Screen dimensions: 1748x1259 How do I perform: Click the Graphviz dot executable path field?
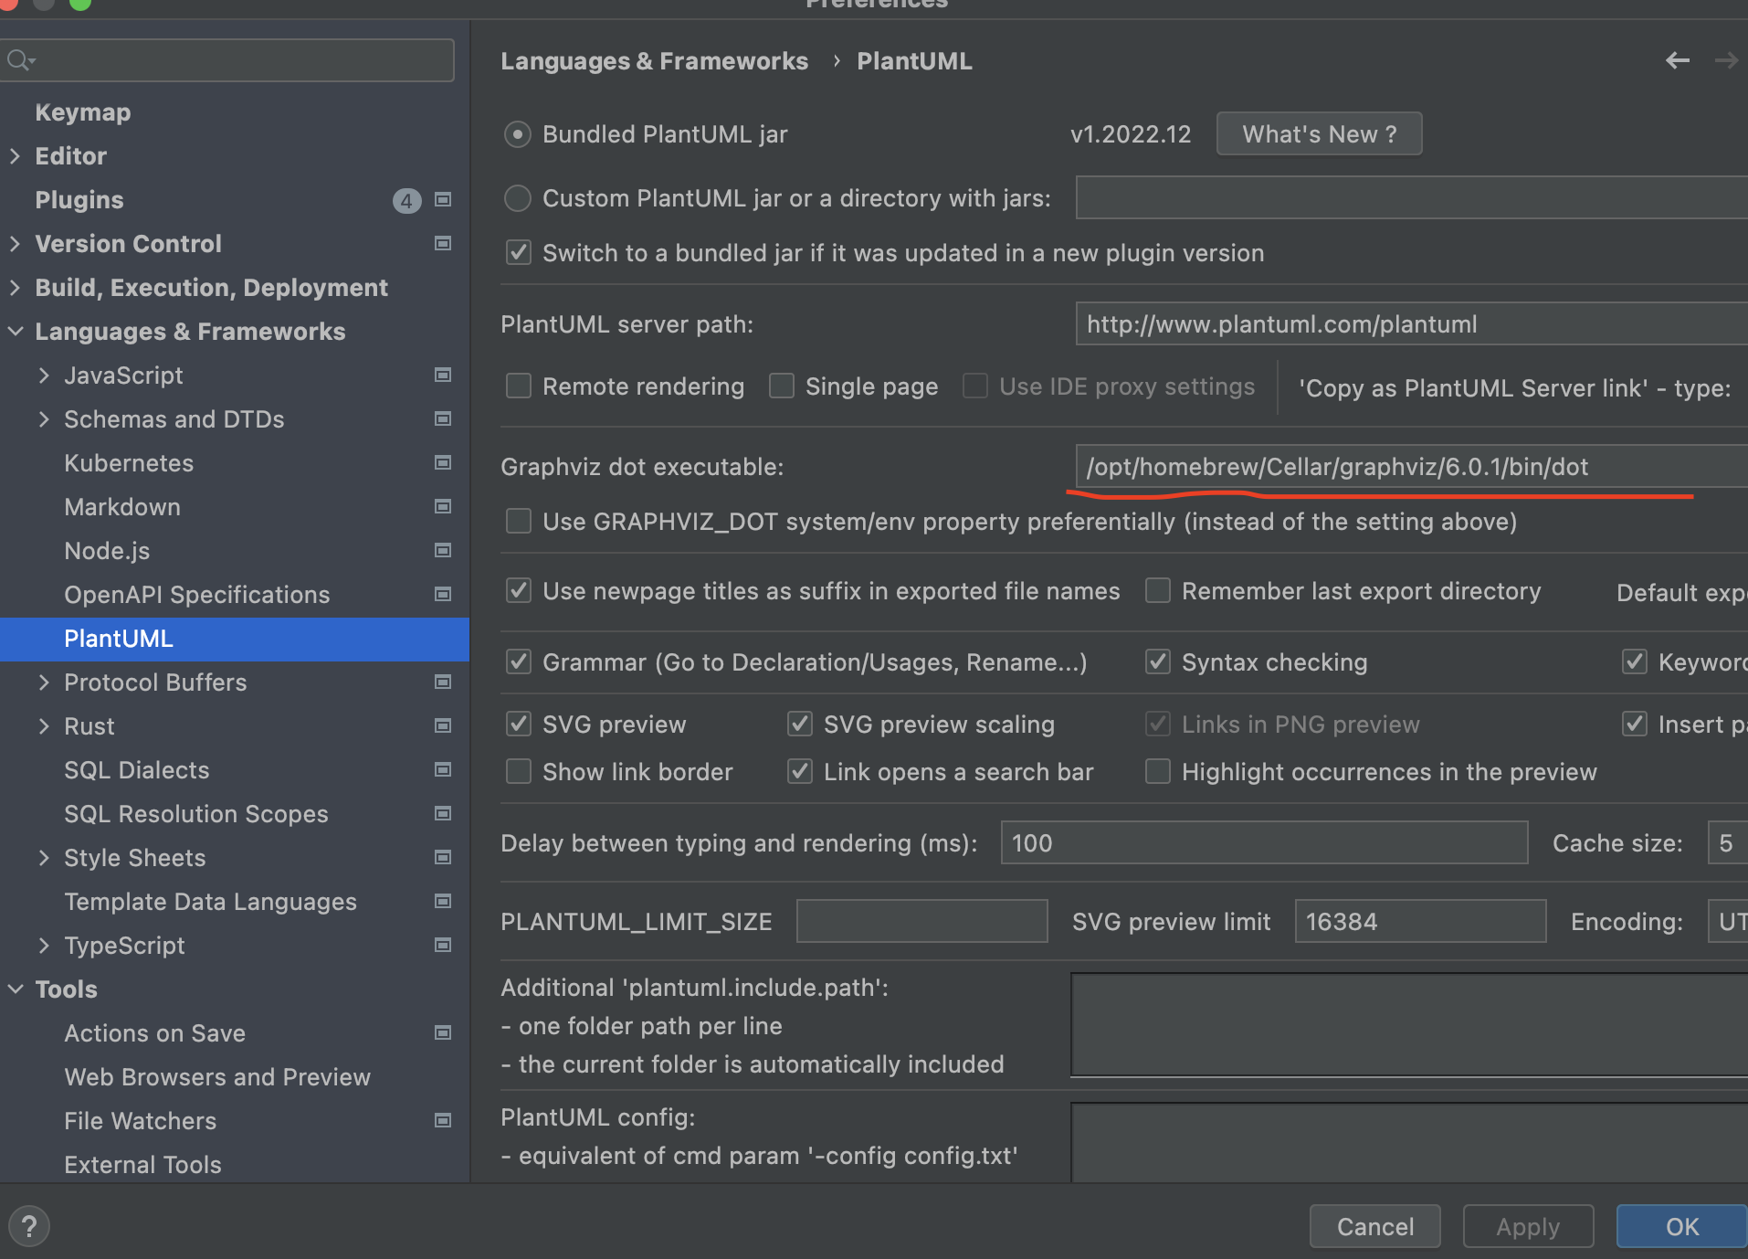pos(1412,467)
